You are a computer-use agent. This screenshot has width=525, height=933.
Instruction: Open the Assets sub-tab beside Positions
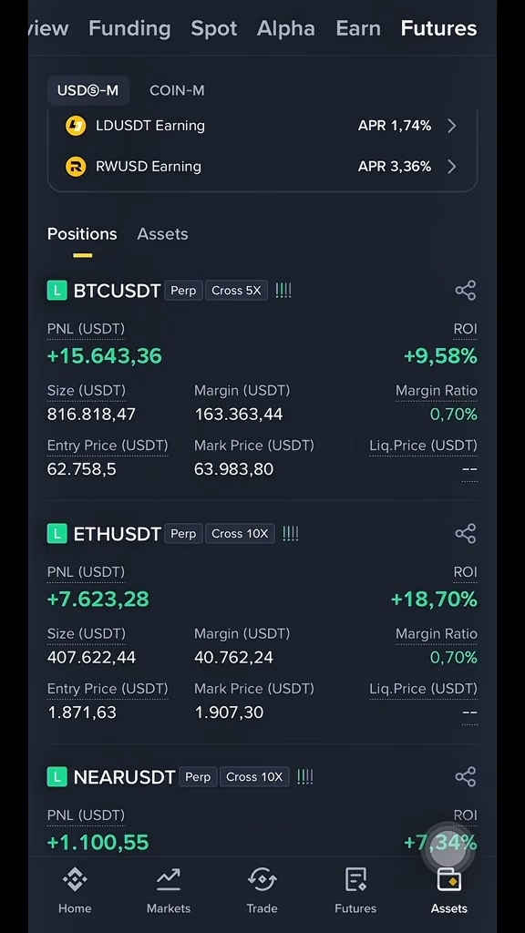coord(162,234)
